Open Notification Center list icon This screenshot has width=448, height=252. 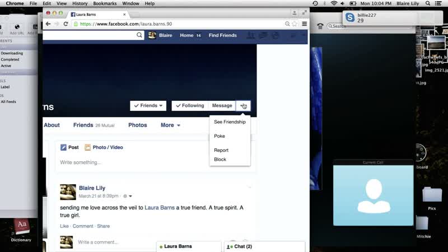pyautogui.click(x=438, y=3)
